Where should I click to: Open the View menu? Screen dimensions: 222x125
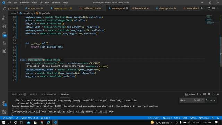pos(34,3)
